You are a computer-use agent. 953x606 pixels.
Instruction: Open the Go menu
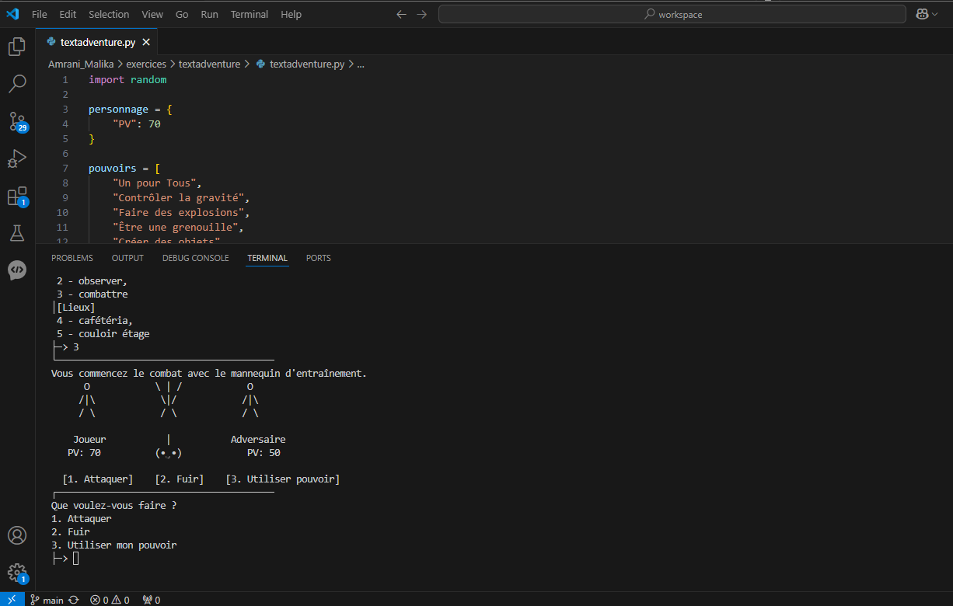click(x=182, y=14)
